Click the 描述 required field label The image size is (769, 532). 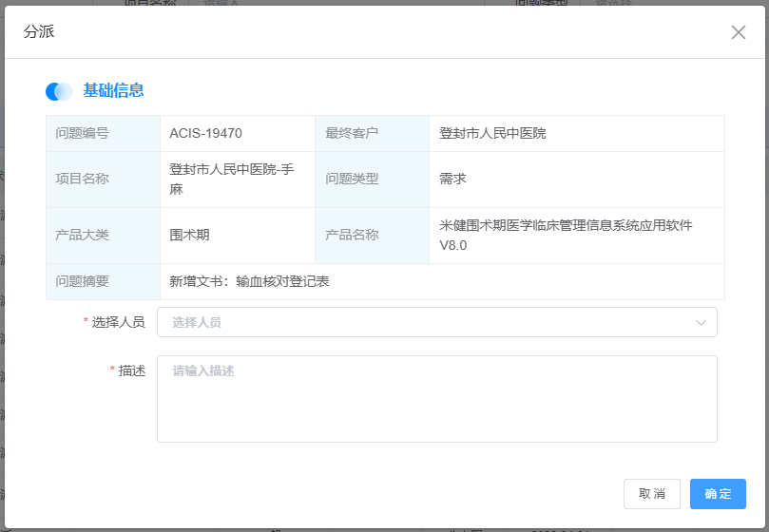point(131,370)
